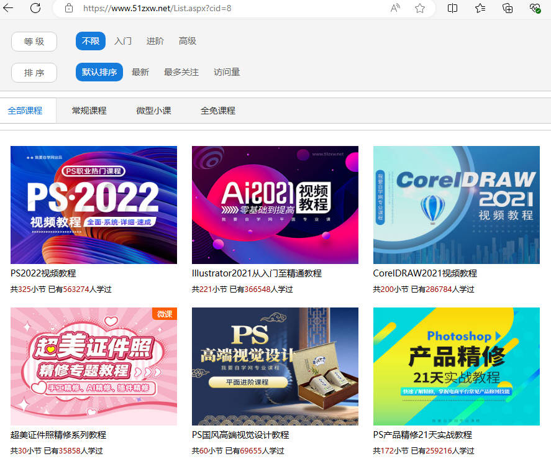The width and height of the screenshot is (551, 469).
Task: Select 默认排序 sort option
Action: pyautogui.click(x=99, y=72)
